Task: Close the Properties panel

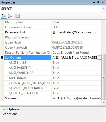Action: tap(103, 2)
